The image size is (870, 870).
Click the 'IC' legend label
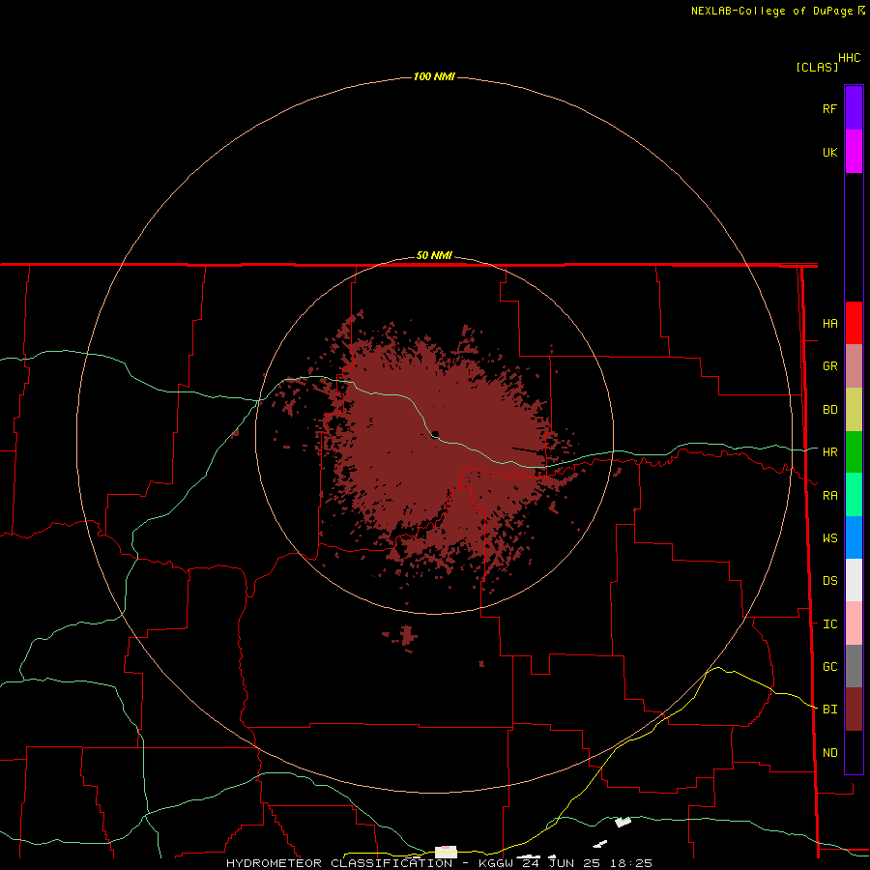(829, 624)
